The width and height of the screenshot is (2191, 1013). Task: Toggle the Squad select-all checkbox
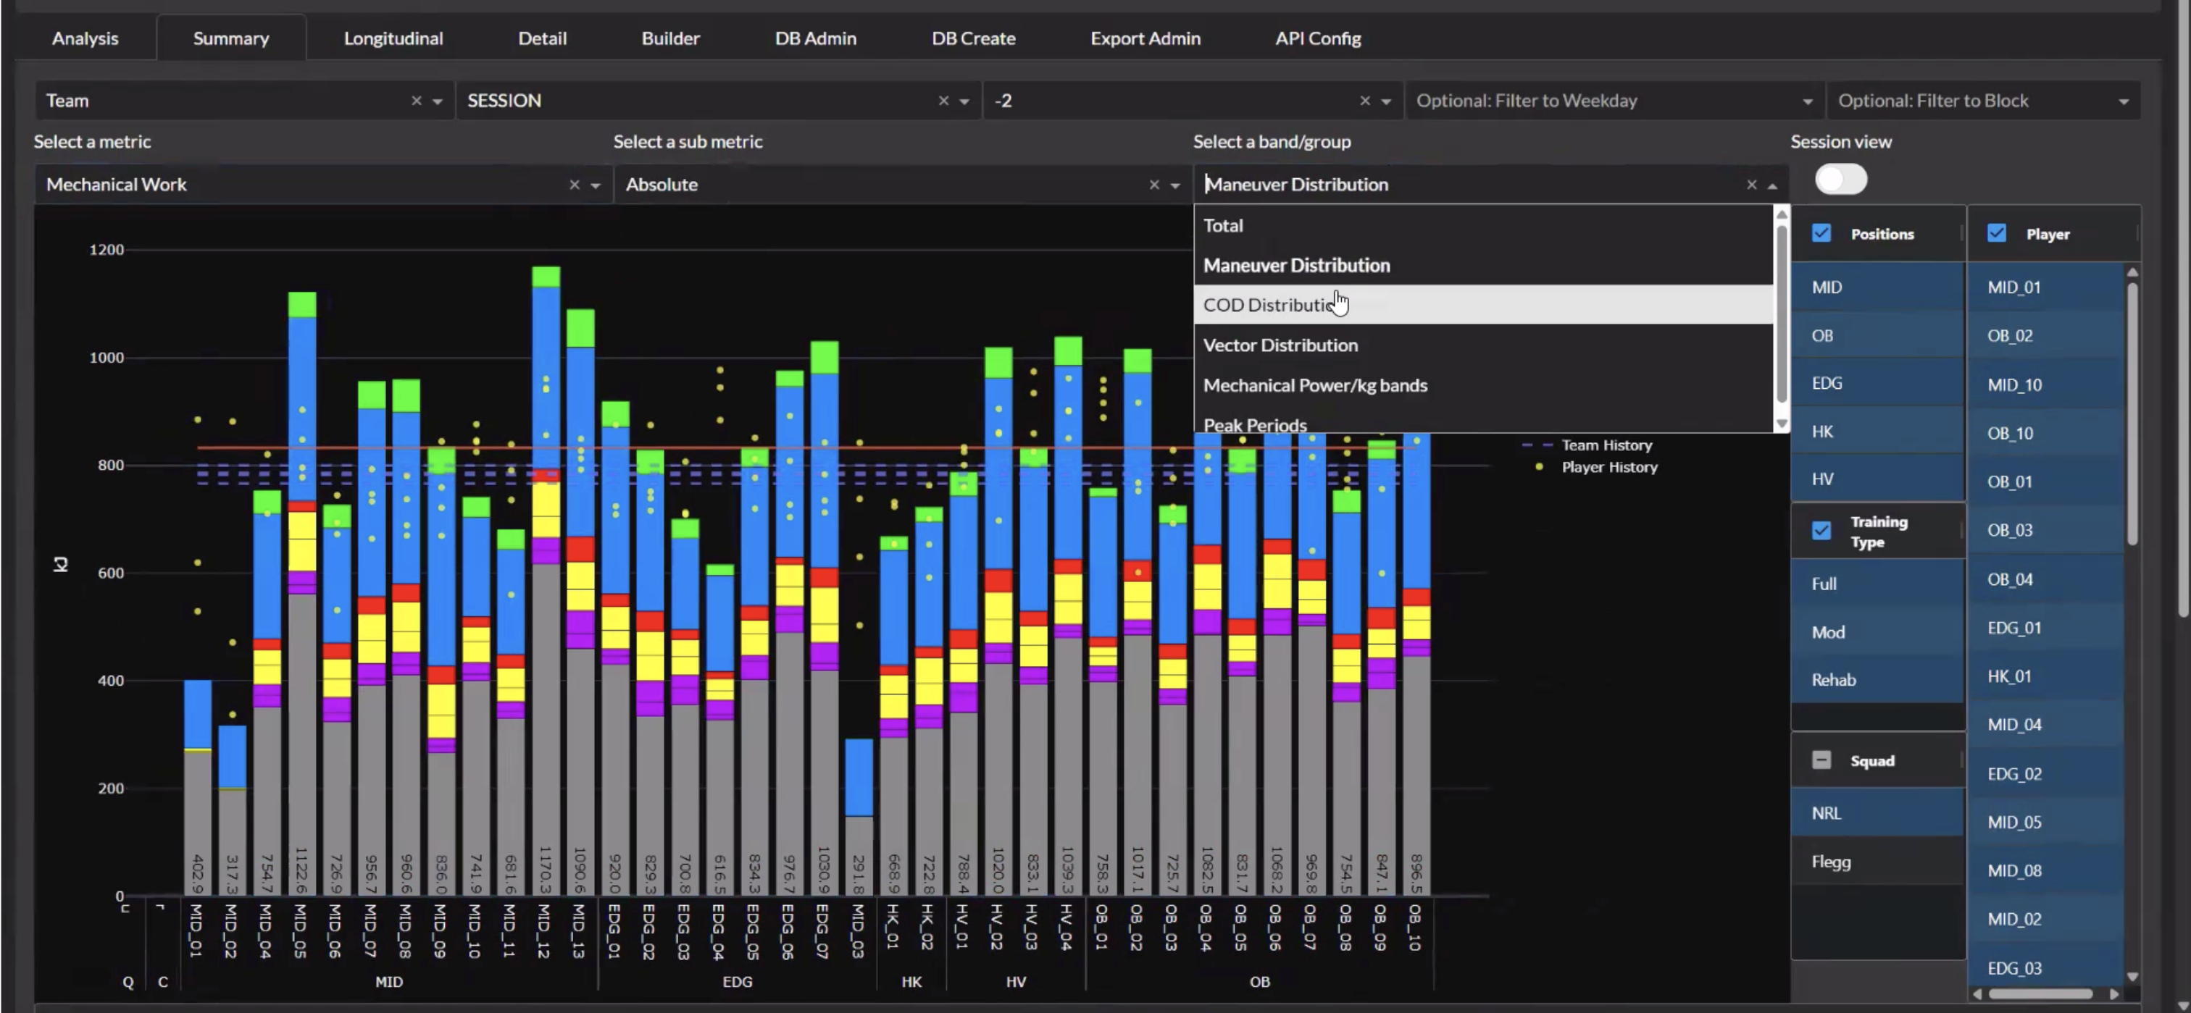click(1821, 760)
